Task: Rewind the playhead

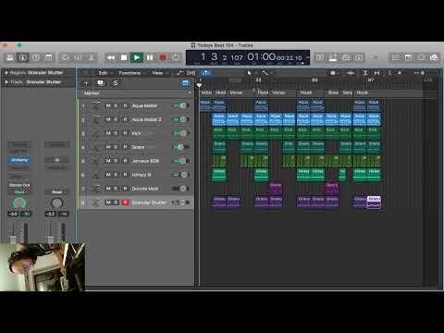Action: coord(111,57)
